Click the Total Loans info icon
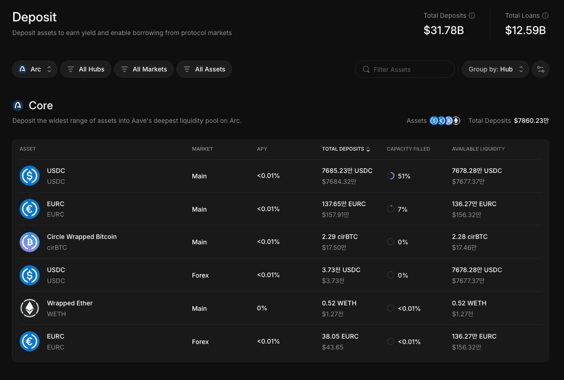This screenshot has height=380, width=564. (x=545, y=15)
